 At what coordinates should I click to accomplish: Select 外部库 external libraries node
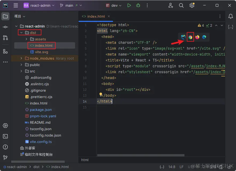(28, 148)
